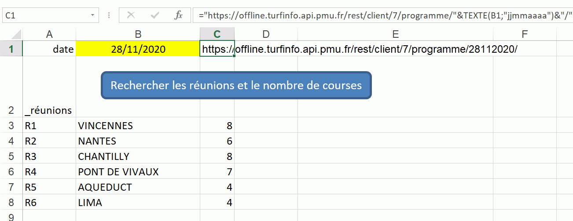Select column E header

[x=395, y=34]
